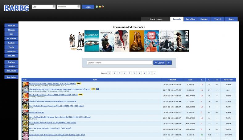Viewport: 243px width, 140px height.
Task: Click the Search button
Action: [x=159, y=63]
